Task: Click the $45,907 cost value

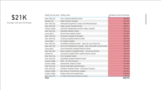Action: [x=126, y=36]
